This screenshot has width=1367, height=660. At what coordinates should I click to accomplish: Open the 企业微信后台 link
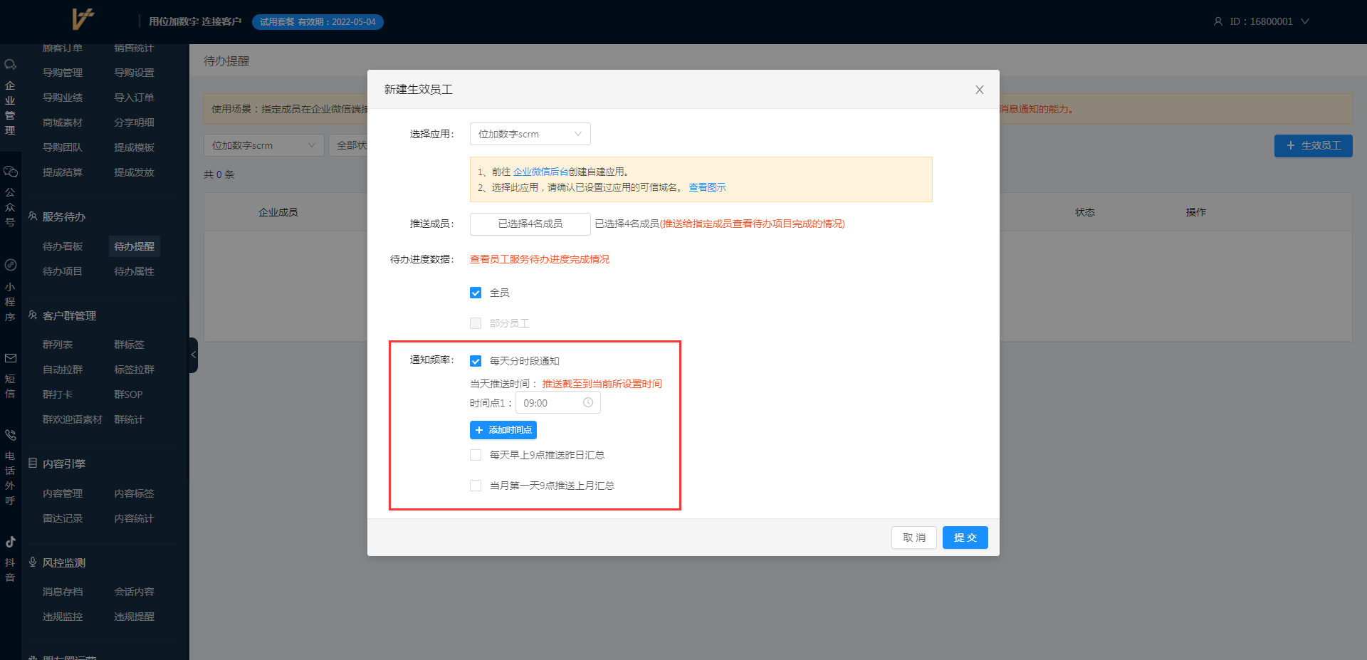(x=540, y=172)
